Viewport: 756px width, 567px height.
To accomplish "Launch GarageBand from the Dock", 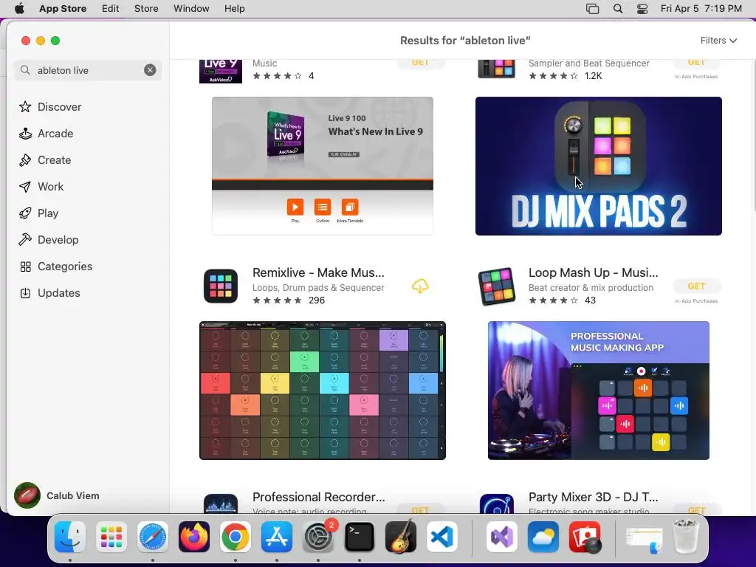I will click(401, 537).
